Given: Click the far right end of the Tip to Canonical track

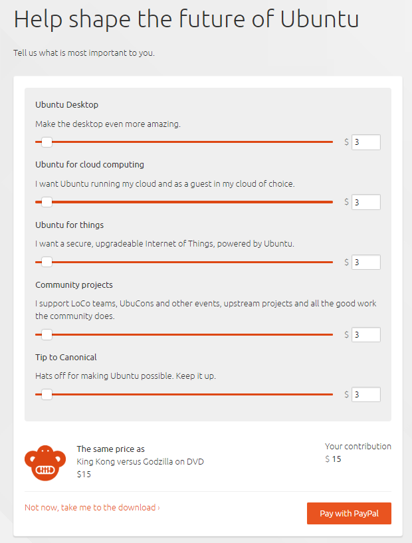Looking at the screenshot, I should 331,395.
